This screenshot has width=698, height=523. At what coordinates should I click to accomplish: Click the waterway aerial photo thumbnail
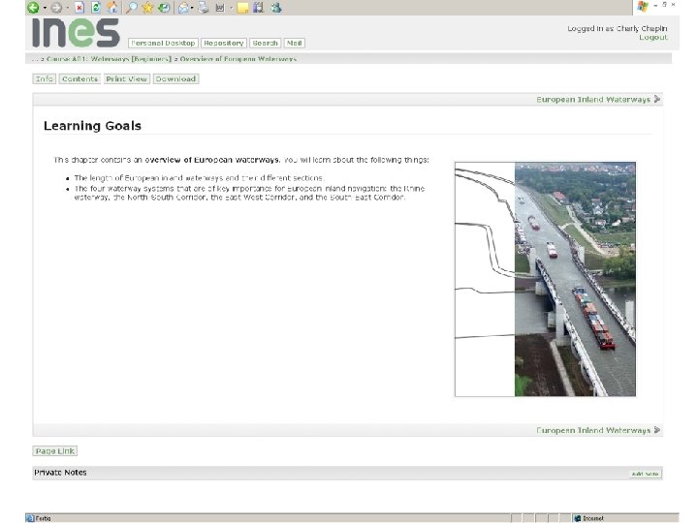[x=545, y=279]
